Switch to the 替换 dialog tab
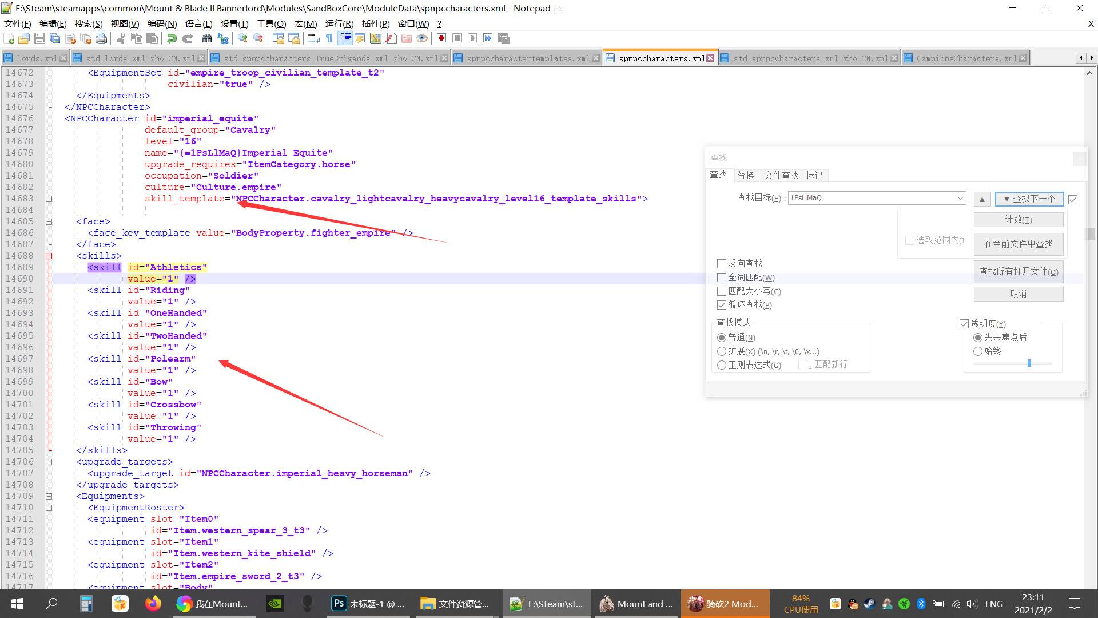The width and height of the screenshot is (1098, 618). pyautogui.click(x=745, y=175)
